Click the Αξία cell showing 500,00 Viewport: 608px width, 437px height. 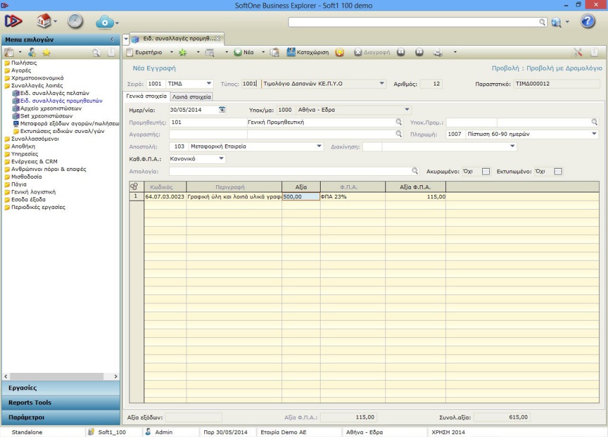pyautogui.click(x=301, y=197)
